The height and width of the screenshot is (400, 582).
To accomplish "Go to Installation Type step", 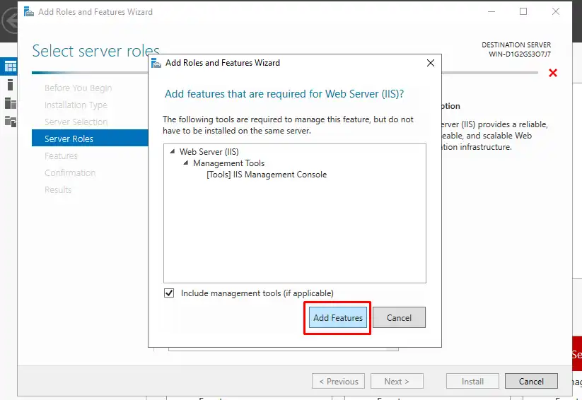I will [76, 105].
